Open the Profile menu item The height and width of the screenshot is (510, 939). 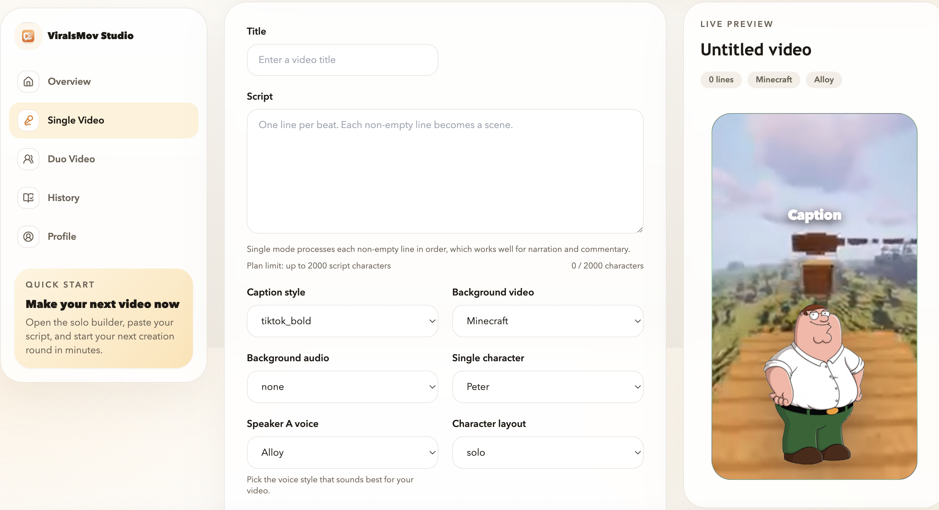tap(62, 236)
